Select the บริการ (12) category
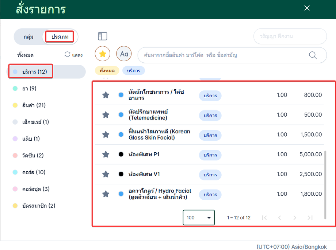336x250 pixels. 46,72
